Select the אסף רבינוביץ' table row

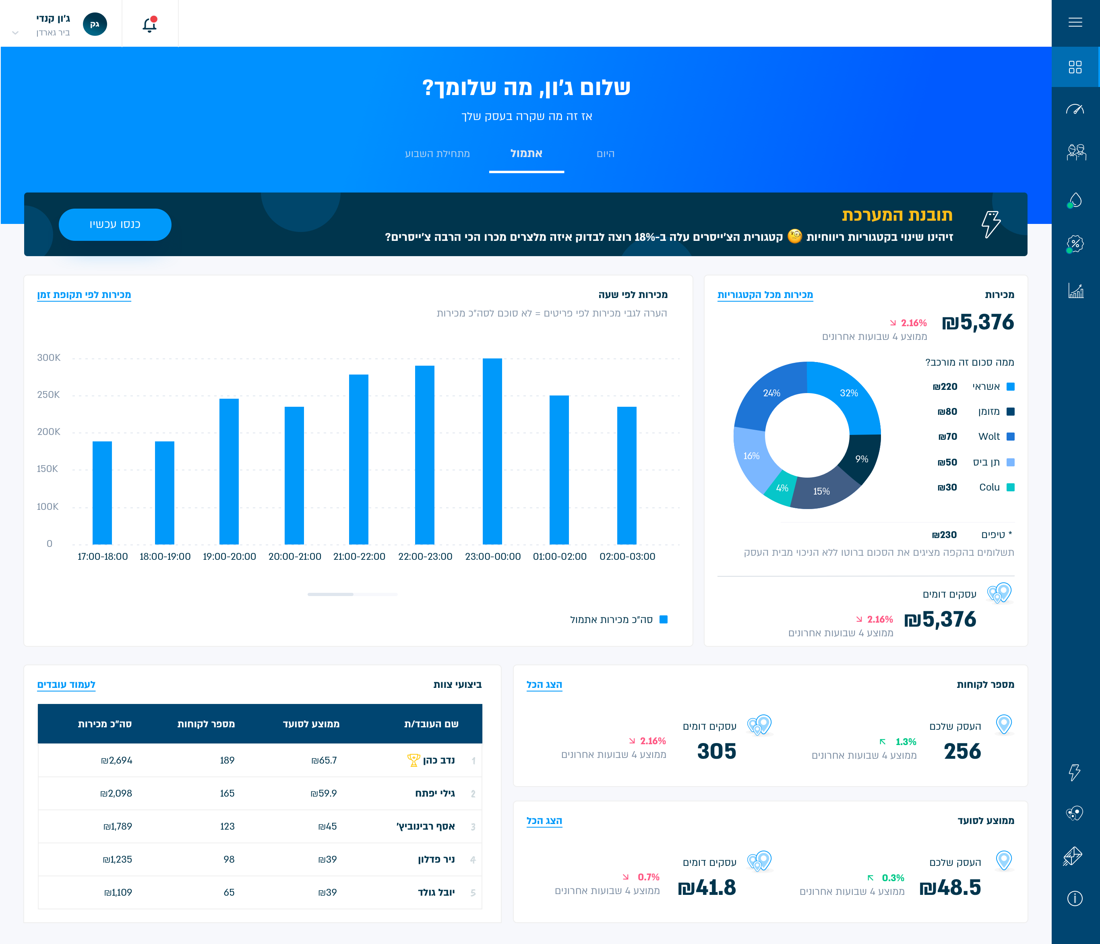(x=260, y=826)
